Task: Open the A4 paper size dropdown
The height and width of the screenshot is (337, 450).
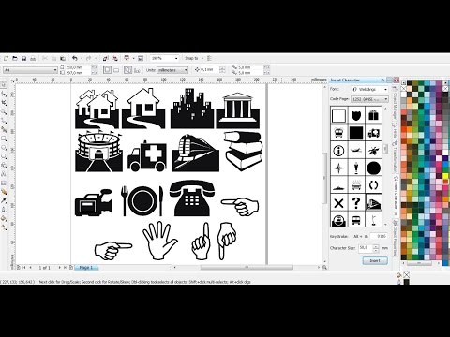Action: 30,70
